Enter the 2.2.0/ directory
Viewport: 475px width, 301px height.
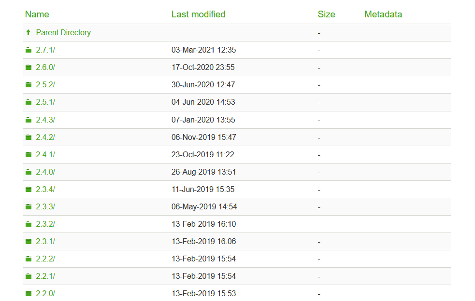point(45,294)
